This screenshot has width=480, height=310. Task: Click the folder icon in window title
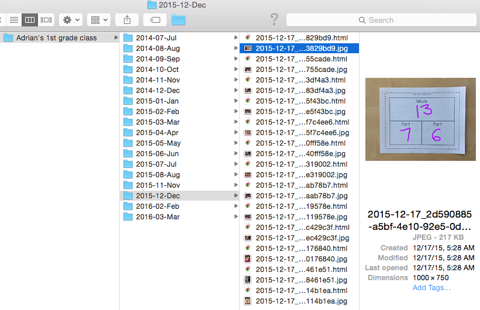coord(152,5)
